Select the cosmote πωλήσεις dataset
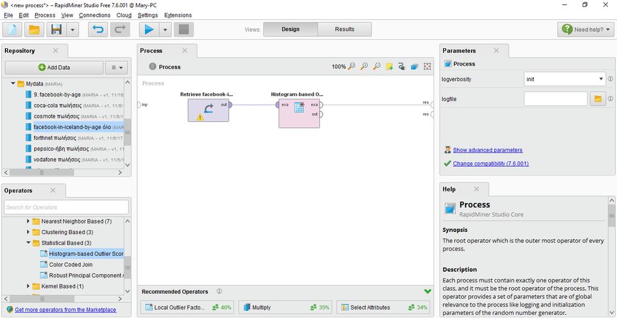 click(74, 116)
